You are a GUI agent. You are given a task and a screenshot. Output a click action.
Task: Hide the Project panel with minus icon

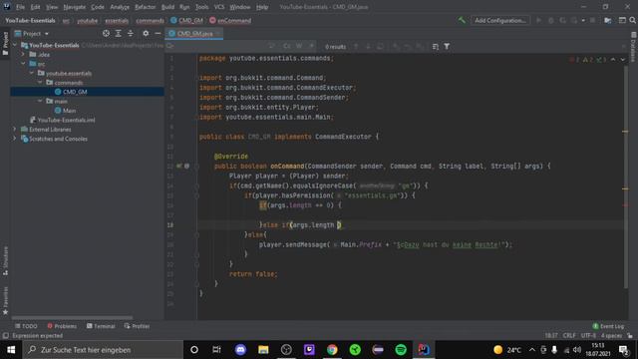[158, 33]
